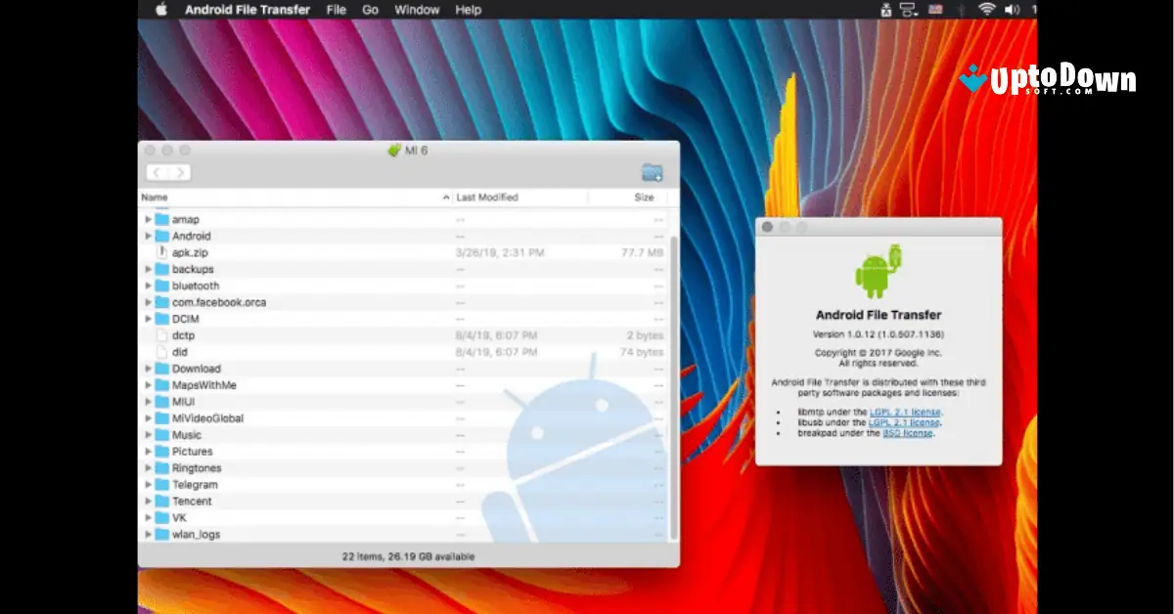Expand the Telegram folder

tap(148, 485)
